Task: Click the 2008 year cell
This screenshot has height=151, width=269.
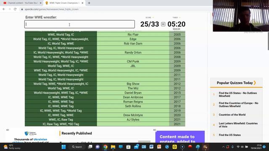Action: 177,57
